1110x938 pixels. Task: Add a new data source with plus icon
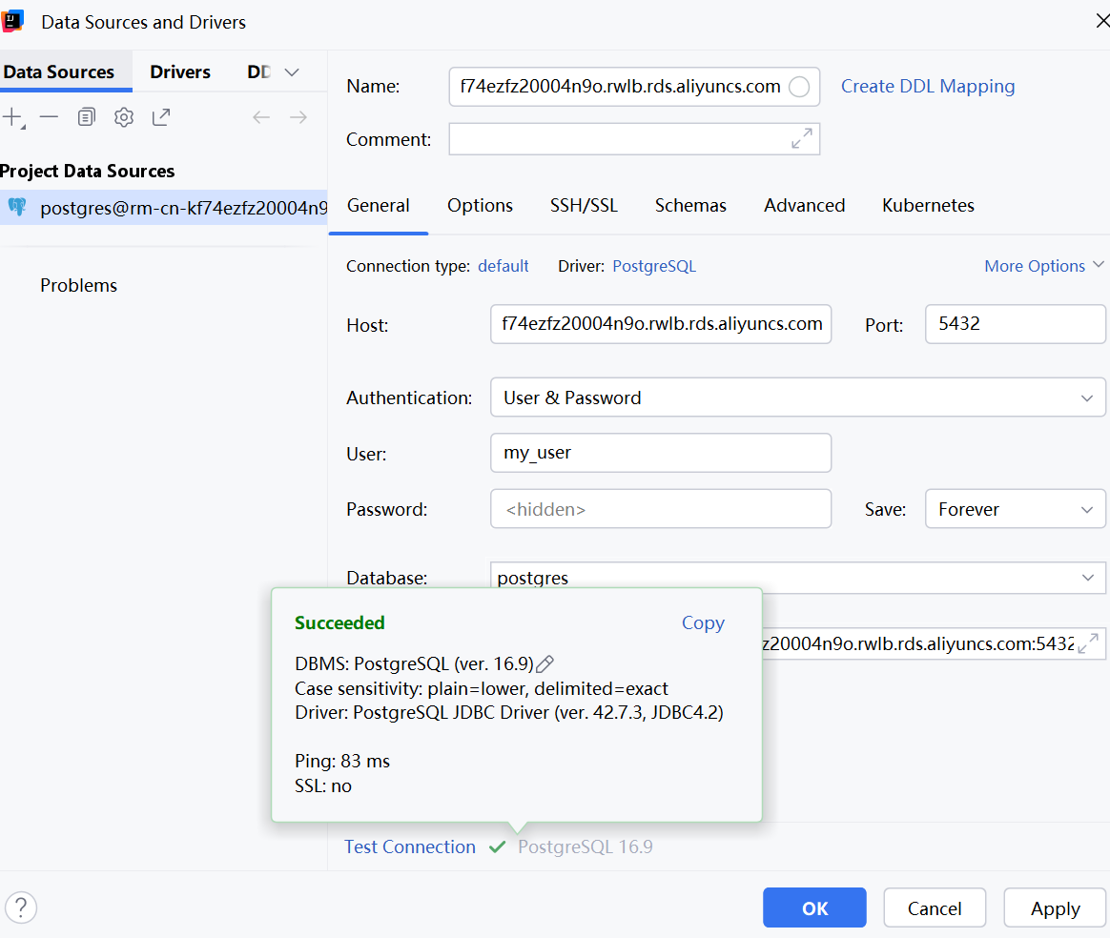pyautogui.click(x=13, y=117)
